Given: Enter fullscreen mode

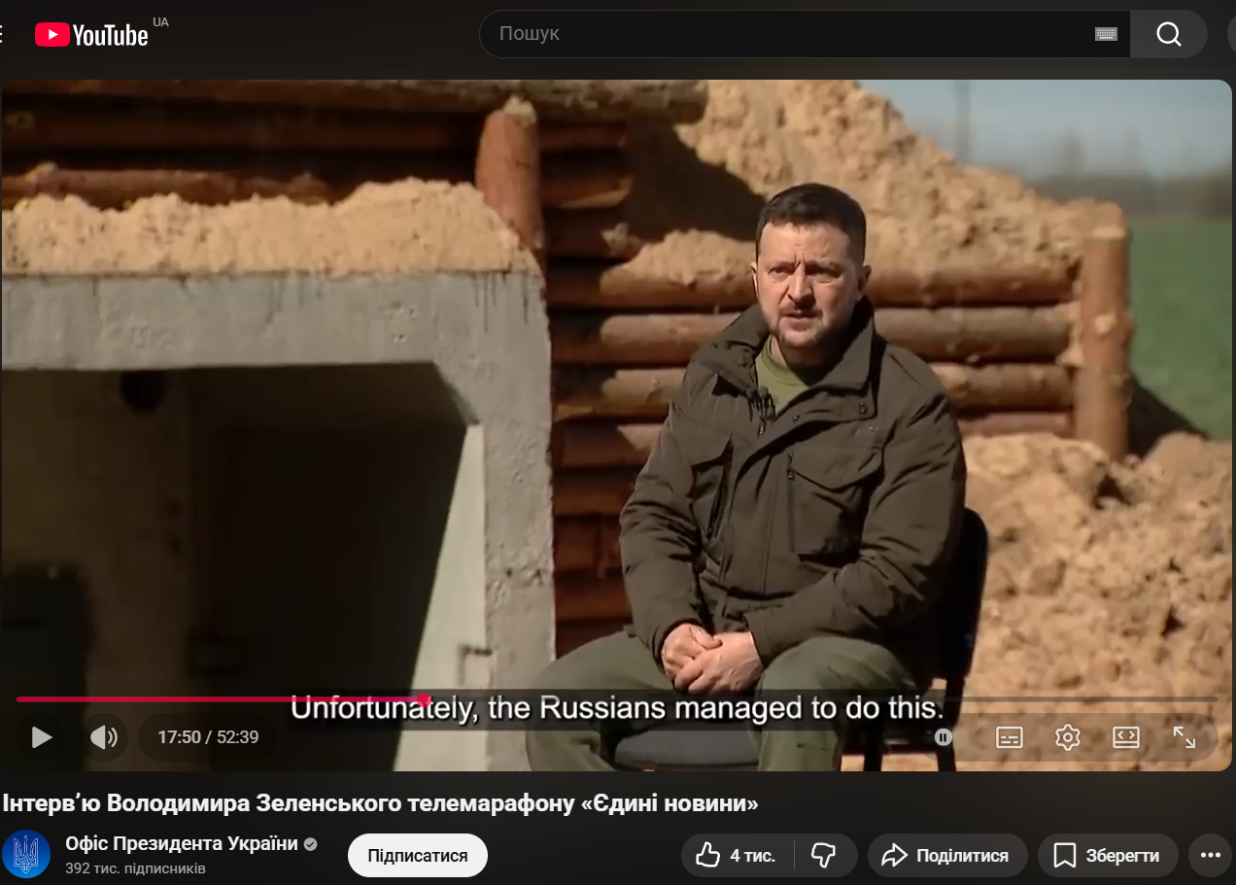Looking at the screenshot, I should click(x=1184, y=737).
